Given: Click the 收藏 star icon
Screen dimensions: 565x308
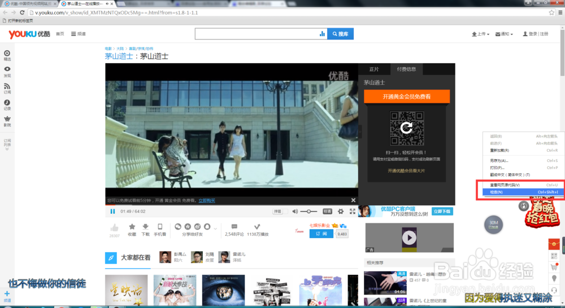Looking at the screenshot, I should 132,227.
